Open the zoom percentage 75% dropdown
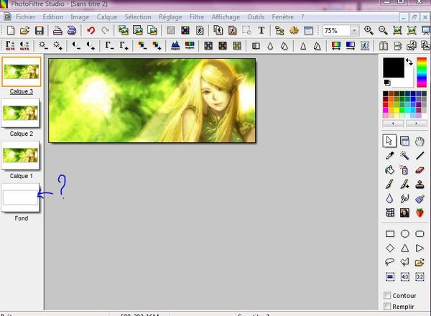The height and width of the screenshot is (316, 431). pos(354,30)
